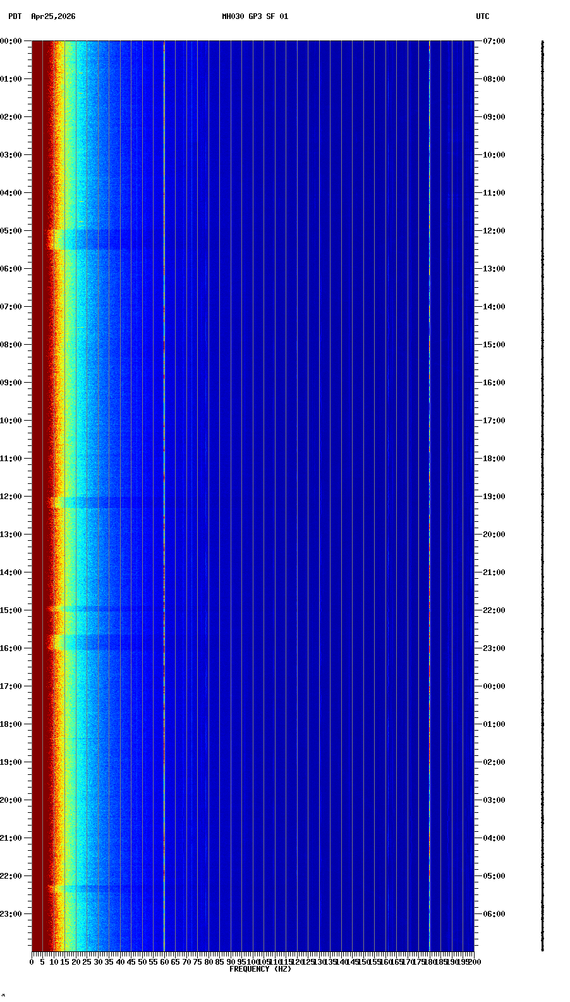Click the 05:00 PDT time label

point(11,231)
